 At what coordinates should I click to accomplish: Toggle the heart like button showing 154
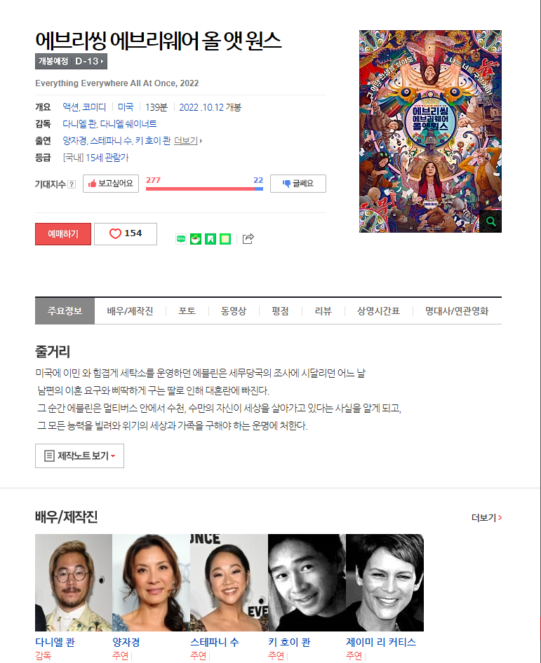(x=126, y=234)
